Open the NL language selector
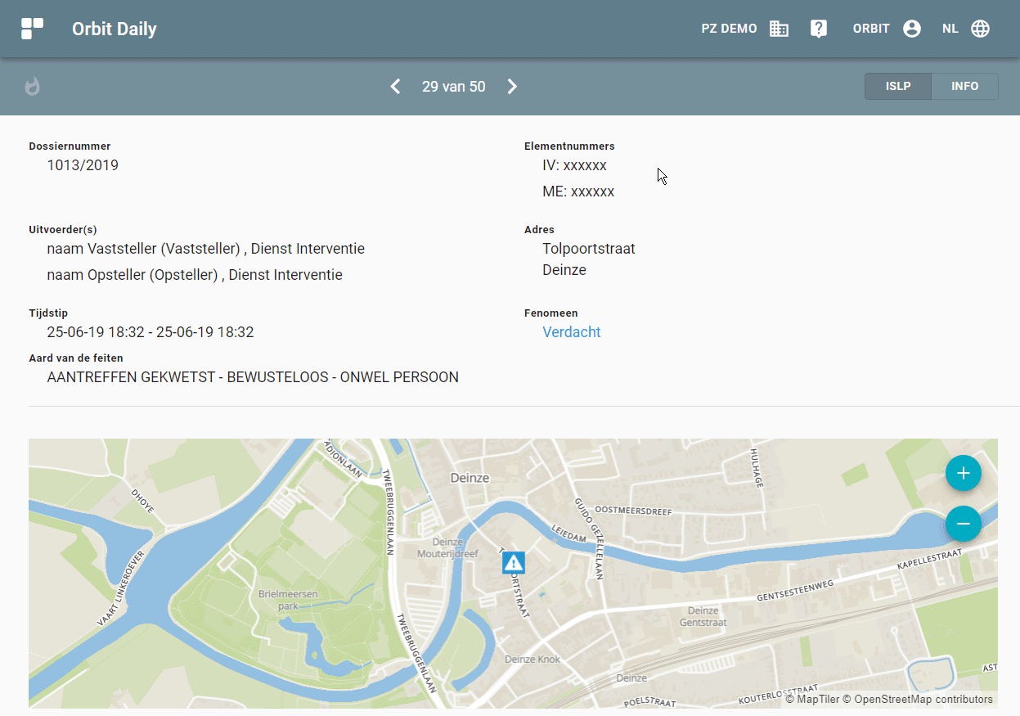Screen dimensions: 1020x716 950,28
